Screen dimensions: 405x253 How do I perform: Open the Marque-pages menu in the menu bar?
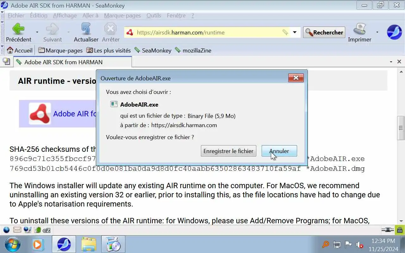(122, 15)
